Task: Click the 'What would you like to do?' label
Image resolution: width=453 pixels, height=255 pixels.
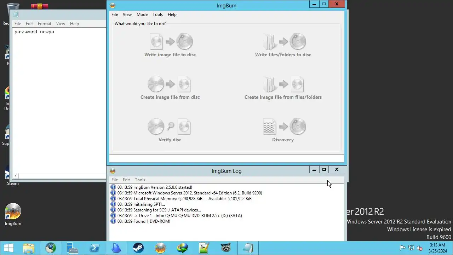Action: point(140,24)
